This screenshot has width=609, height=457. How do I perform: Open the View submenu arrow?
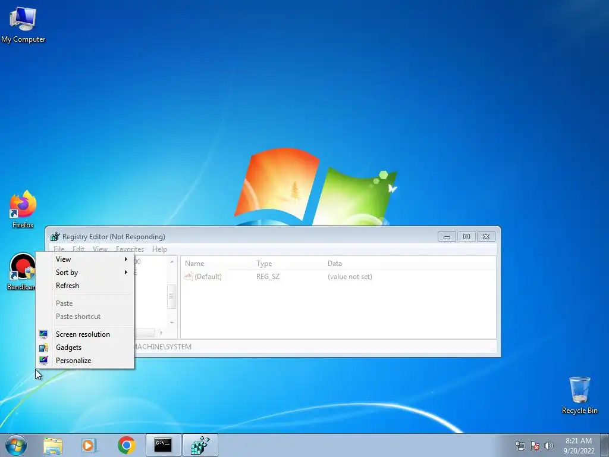pos(126,259)
